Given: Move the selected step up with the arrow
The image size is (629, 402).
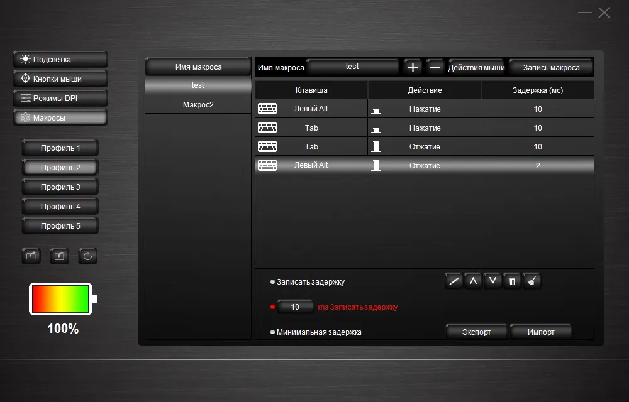Looking at the screenshot, I should coord(473,281).
